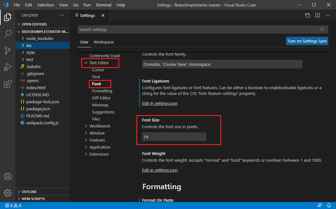Select Commonly Used settings category
The height and width of the screenshot is (209, 336).
tap(105, 56)
